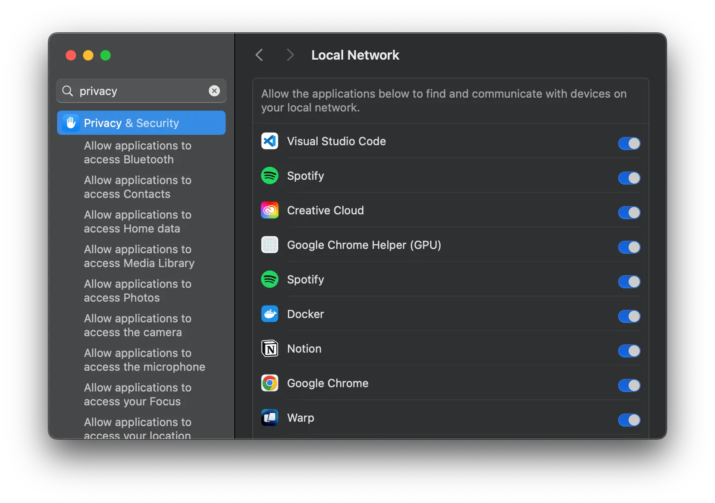Disable Notion's local network permission

pos(629,351)
